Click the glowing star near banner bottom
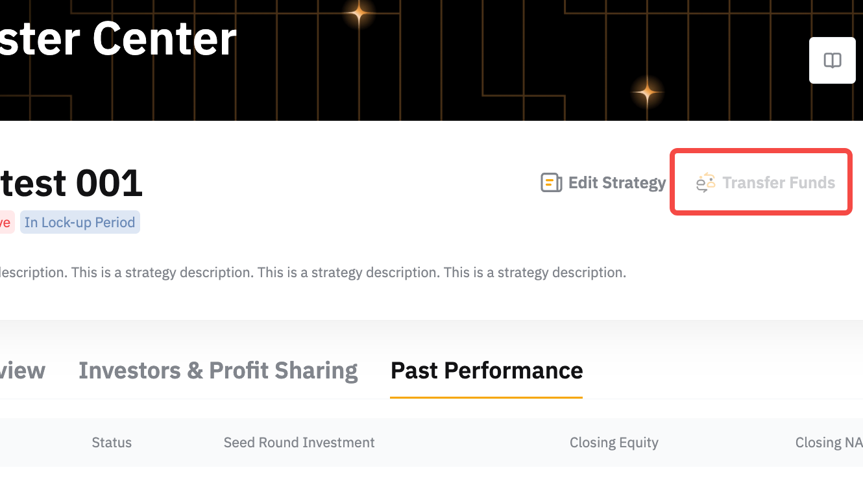 (x=647, y=93)
